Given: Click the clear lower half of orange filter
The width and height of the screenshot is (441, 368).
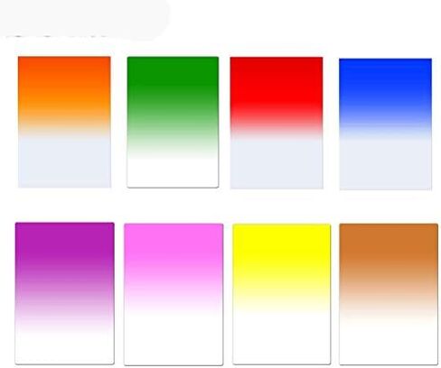Looking at the screenshot, I should [64, 162].
